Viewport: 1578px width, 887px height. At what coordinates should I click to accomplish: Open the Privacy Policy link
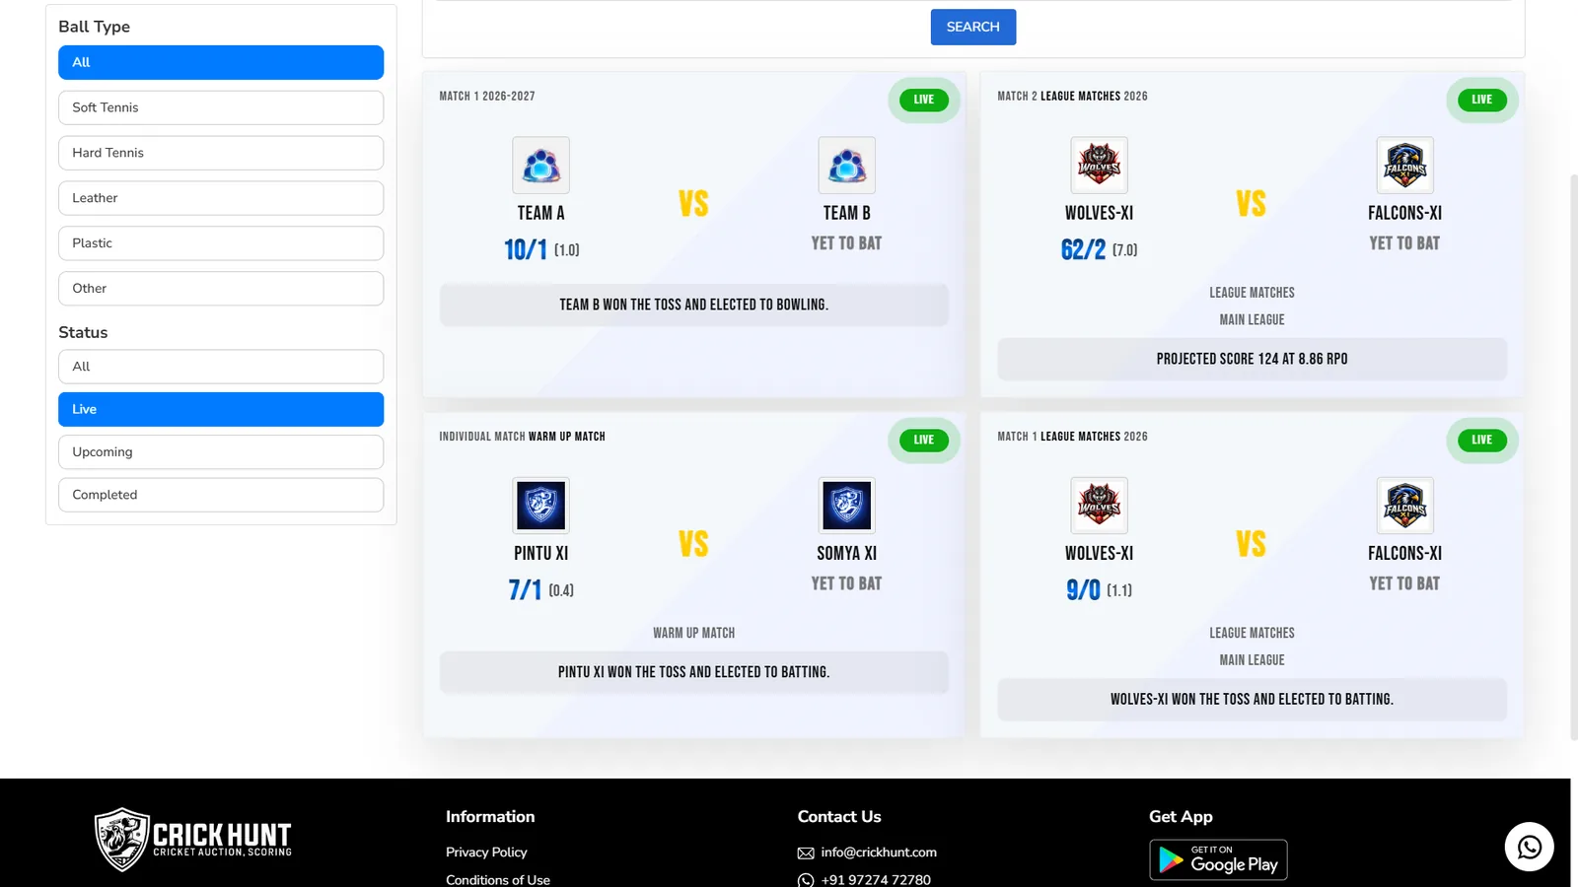[486, 853]
